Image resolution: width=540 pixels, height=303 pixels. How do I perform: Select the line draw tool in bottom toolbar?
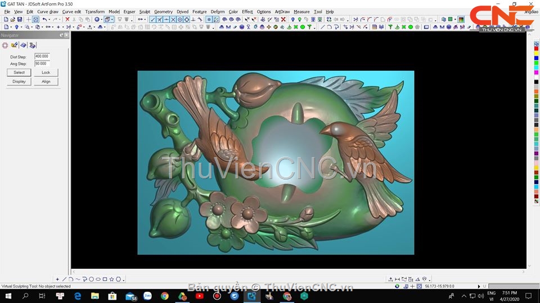(64, 279)
